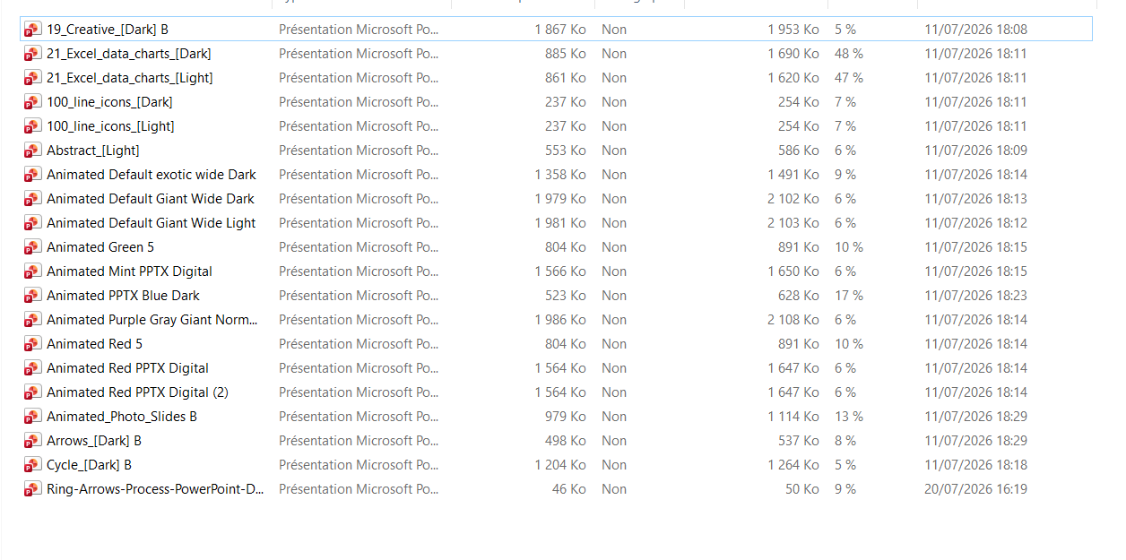The height and width of the screenshot is (560, 1126).
Task: Select the icon next to Animated PPTX Blue Dark
Action: [33, 296]
